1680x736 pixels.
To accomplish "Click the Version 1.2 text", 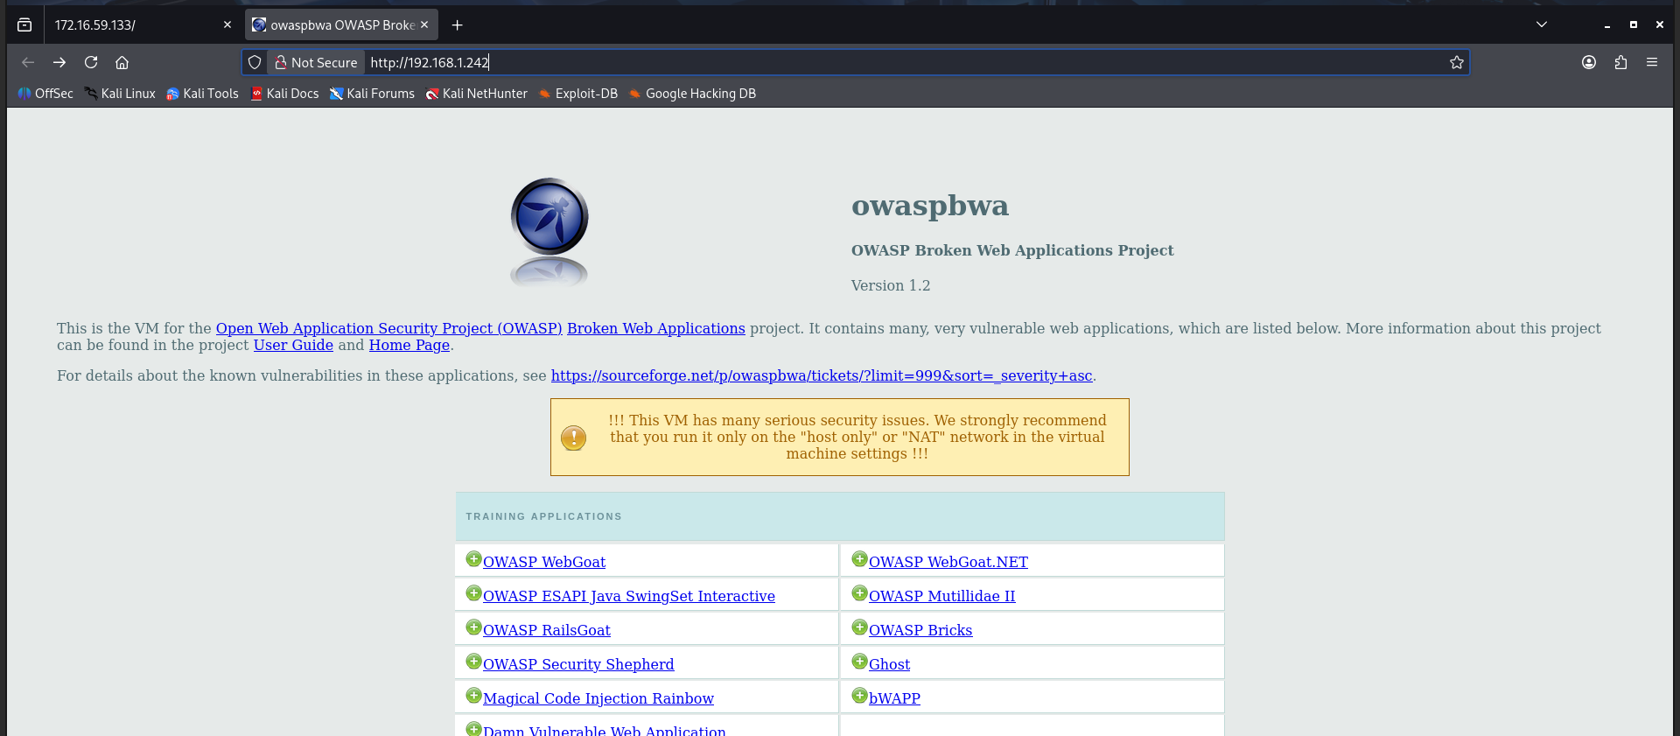I will [x=891, y=285].
